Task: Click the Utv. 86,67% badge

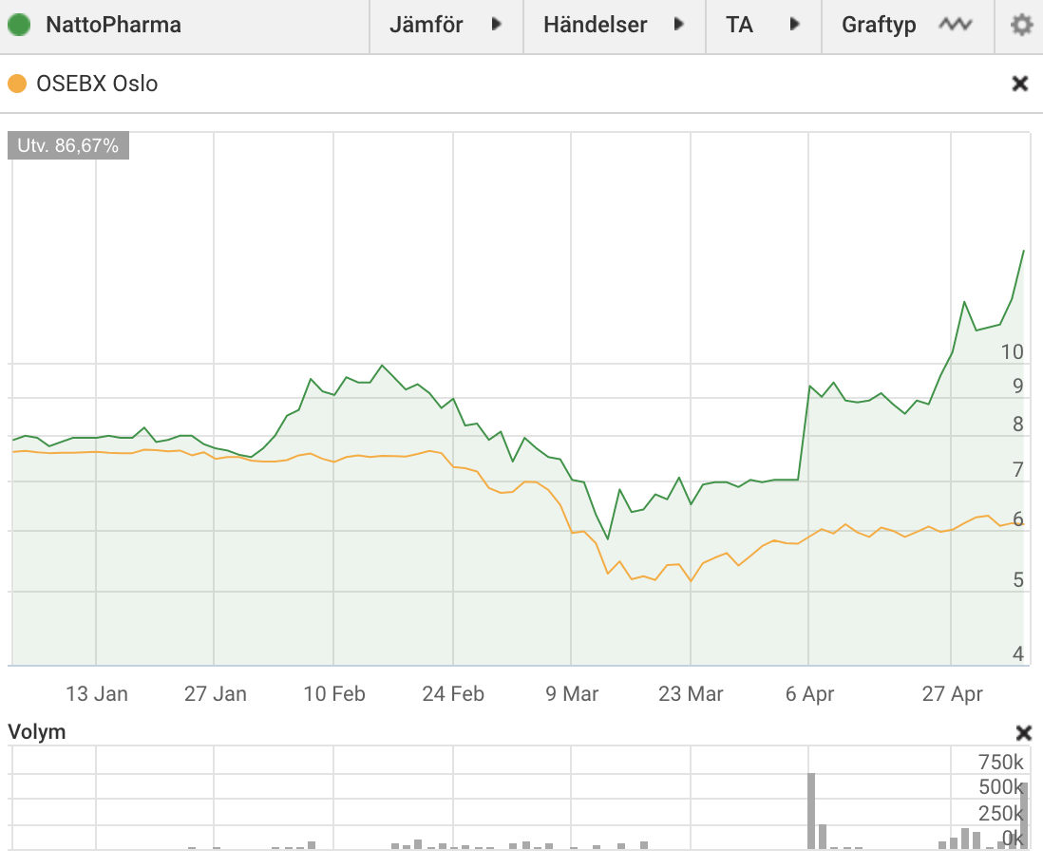Action: [67, 145]
